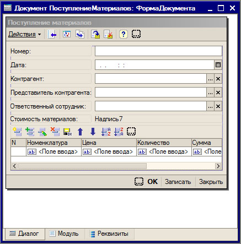This screenshot has width=241, height=244.
Task: Open selection with Контрагент ellipsis button
Action: click(x=210, y=79)
